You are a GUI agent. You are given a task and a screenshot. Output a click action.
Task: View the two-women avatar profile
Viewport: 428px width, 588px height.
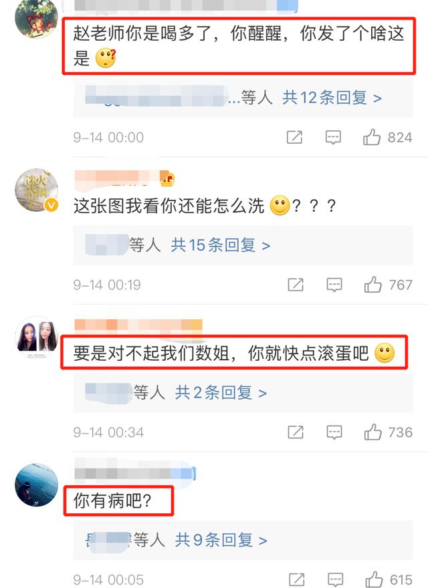pos(36,337)
